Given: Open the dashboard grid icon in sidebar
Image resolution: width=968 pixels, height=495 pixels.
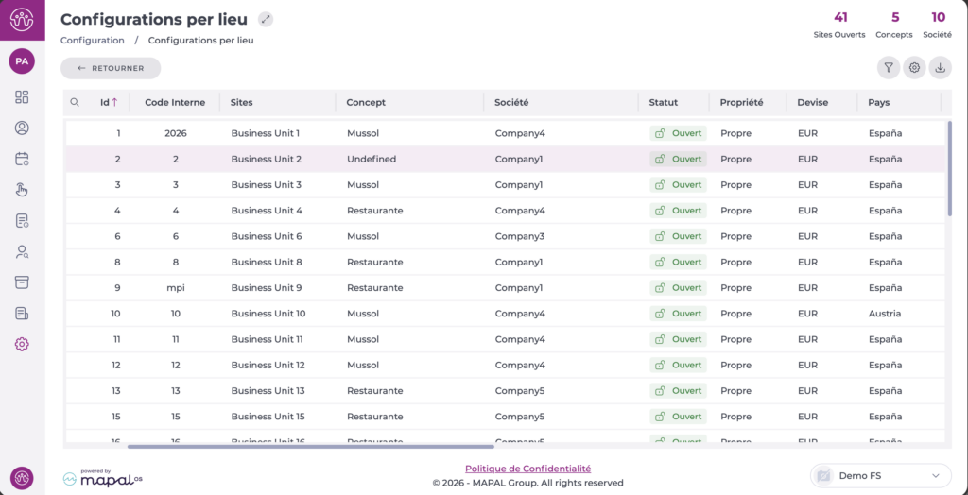Looking at the screenshot, I should pyautogui.click(x=22, y=96).
